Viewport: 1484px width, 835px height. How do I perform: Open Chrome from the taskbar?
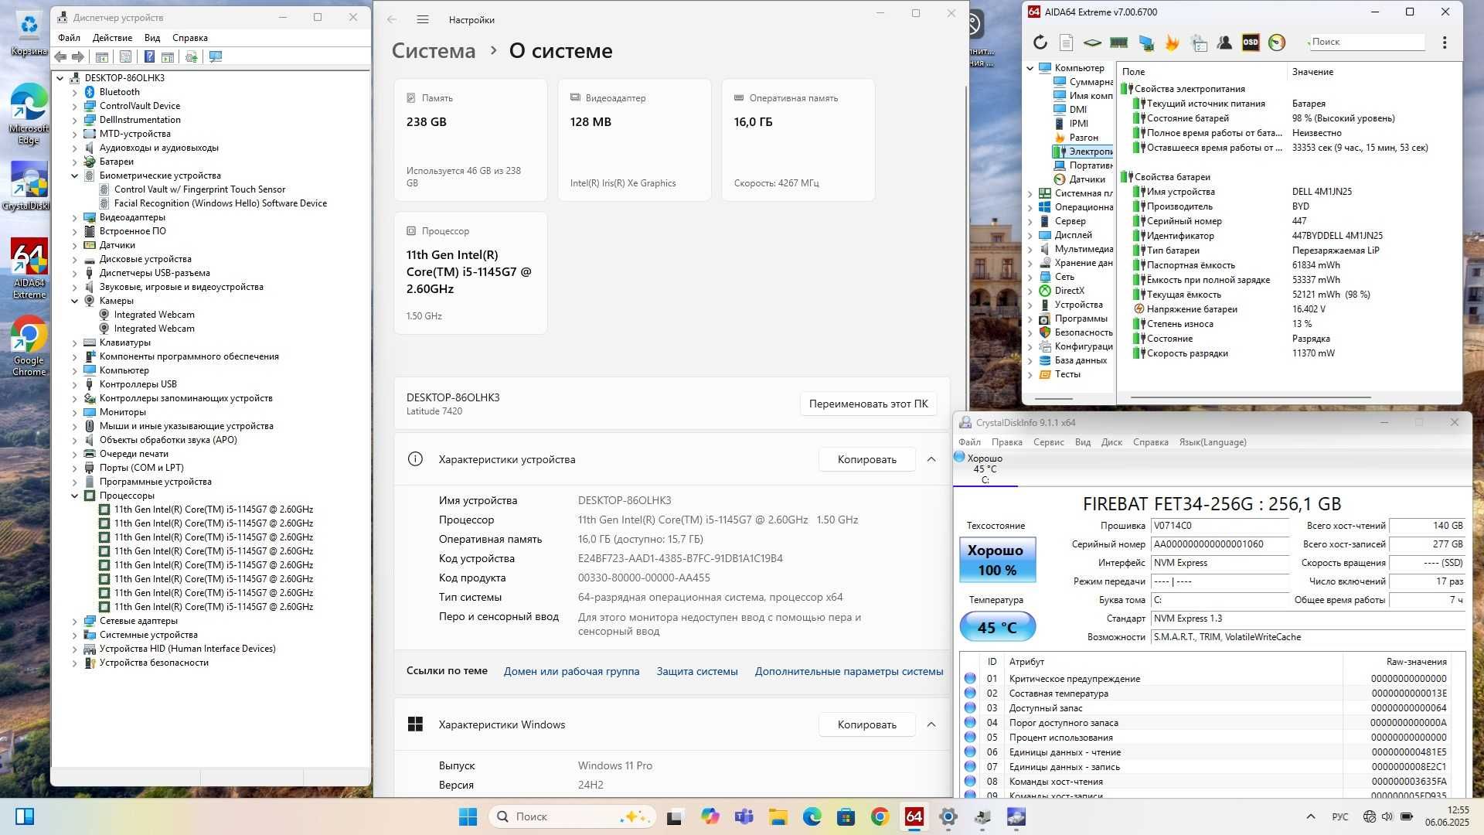tap(880, 816)
